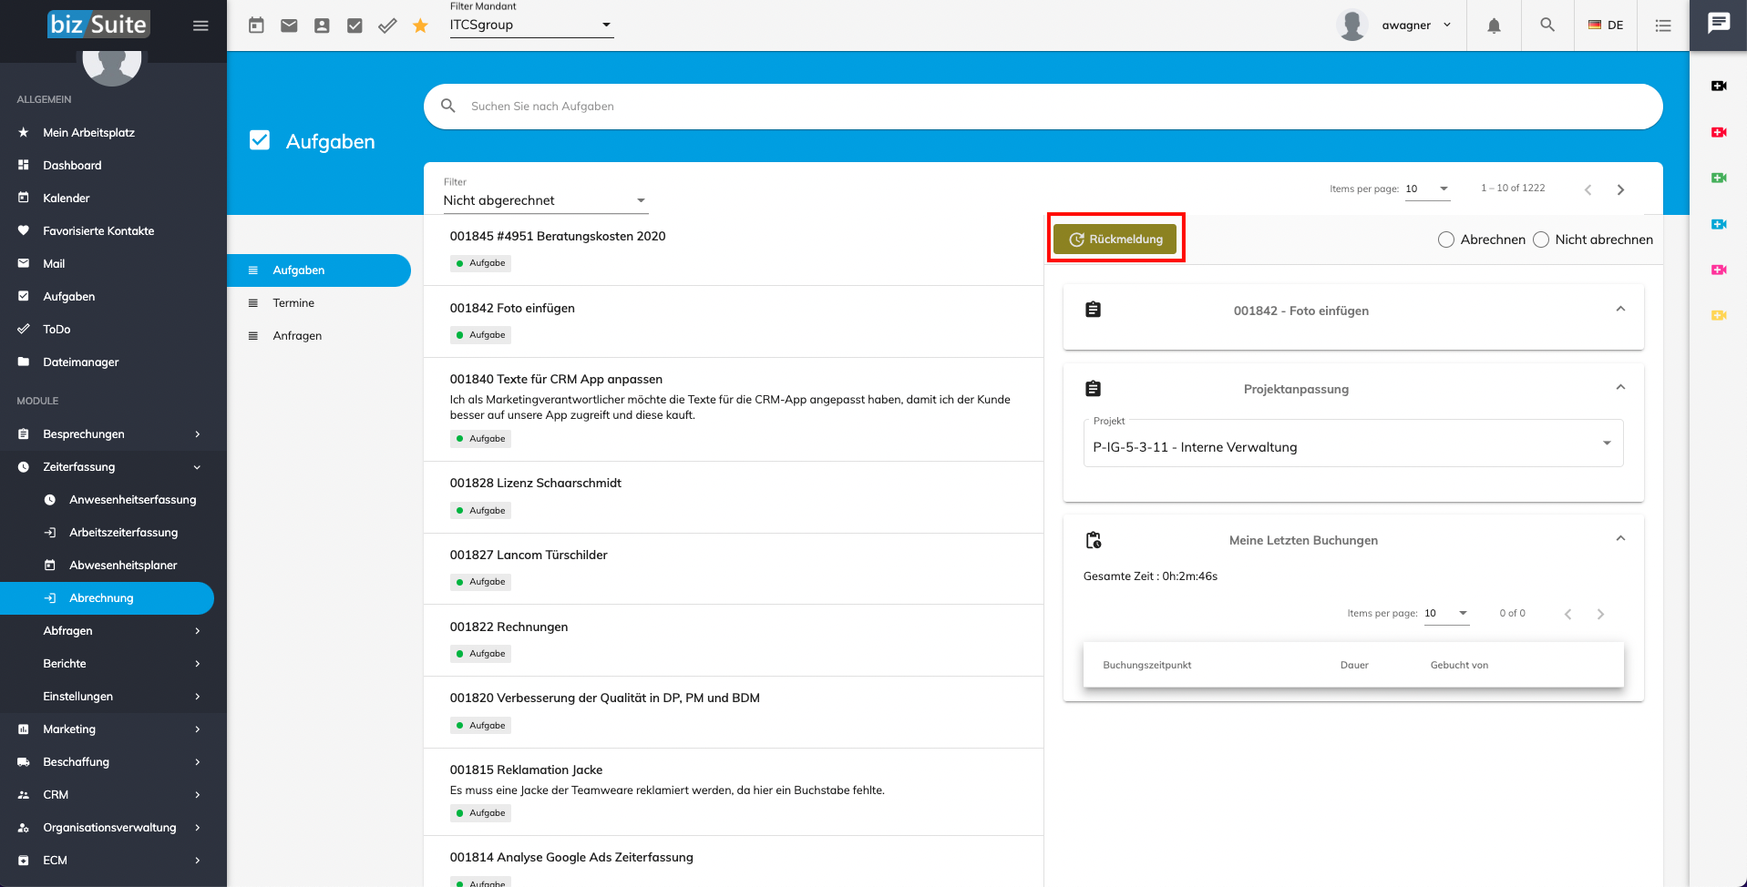Click the top-right search magnifier icon
The image size is (1747, 887).
[x=1547, y=25]
